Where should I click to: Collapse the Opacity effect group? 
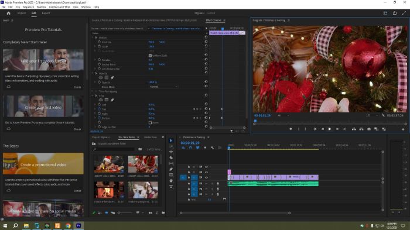click(93, 73)
